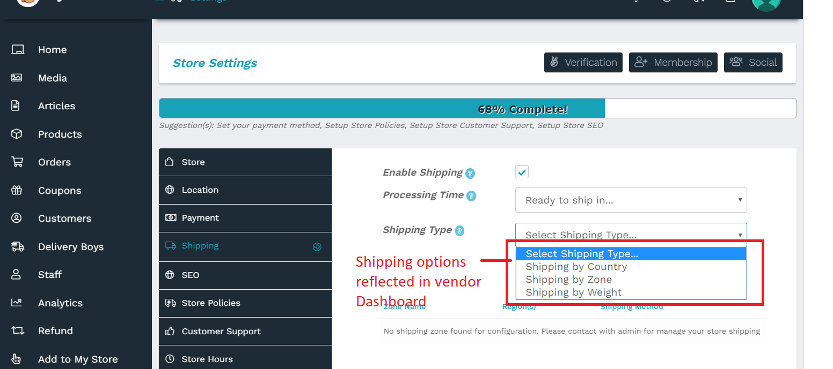Choose Shipping by Country option
833x369 pixels.
[x=631, y=267]
